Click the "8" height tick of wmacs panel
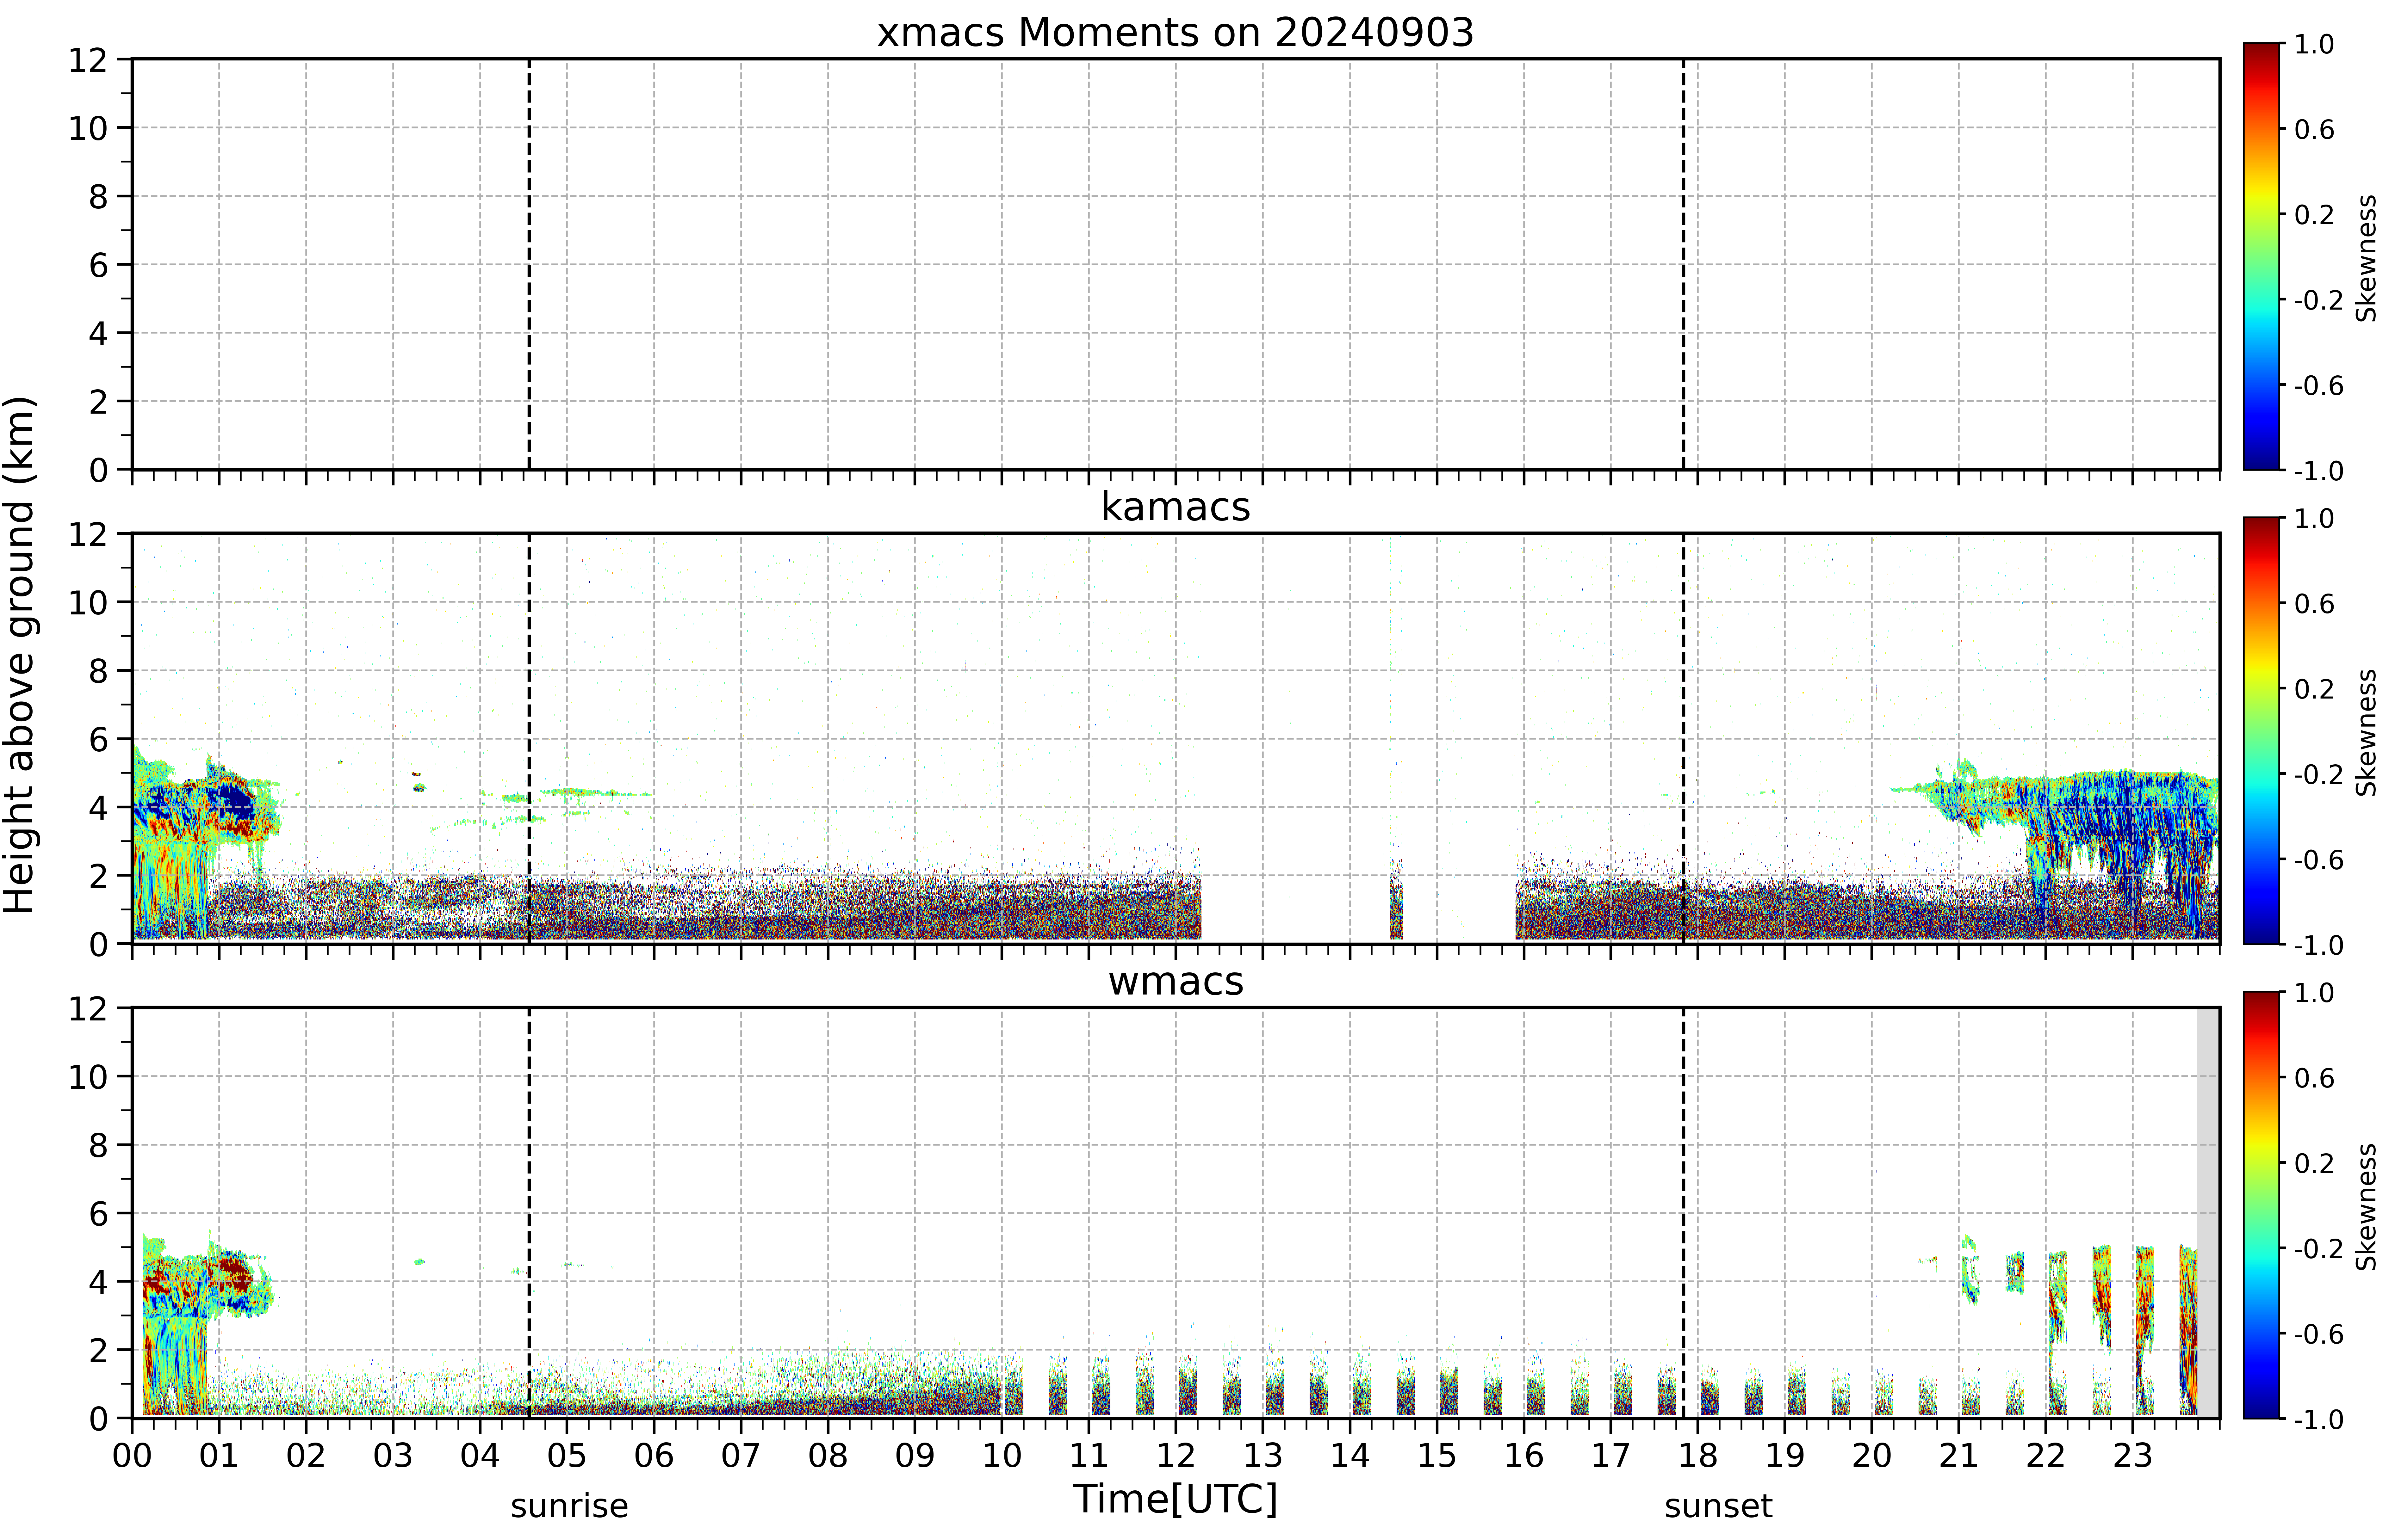The image size is (2395, 1540). click(98, 1146)
